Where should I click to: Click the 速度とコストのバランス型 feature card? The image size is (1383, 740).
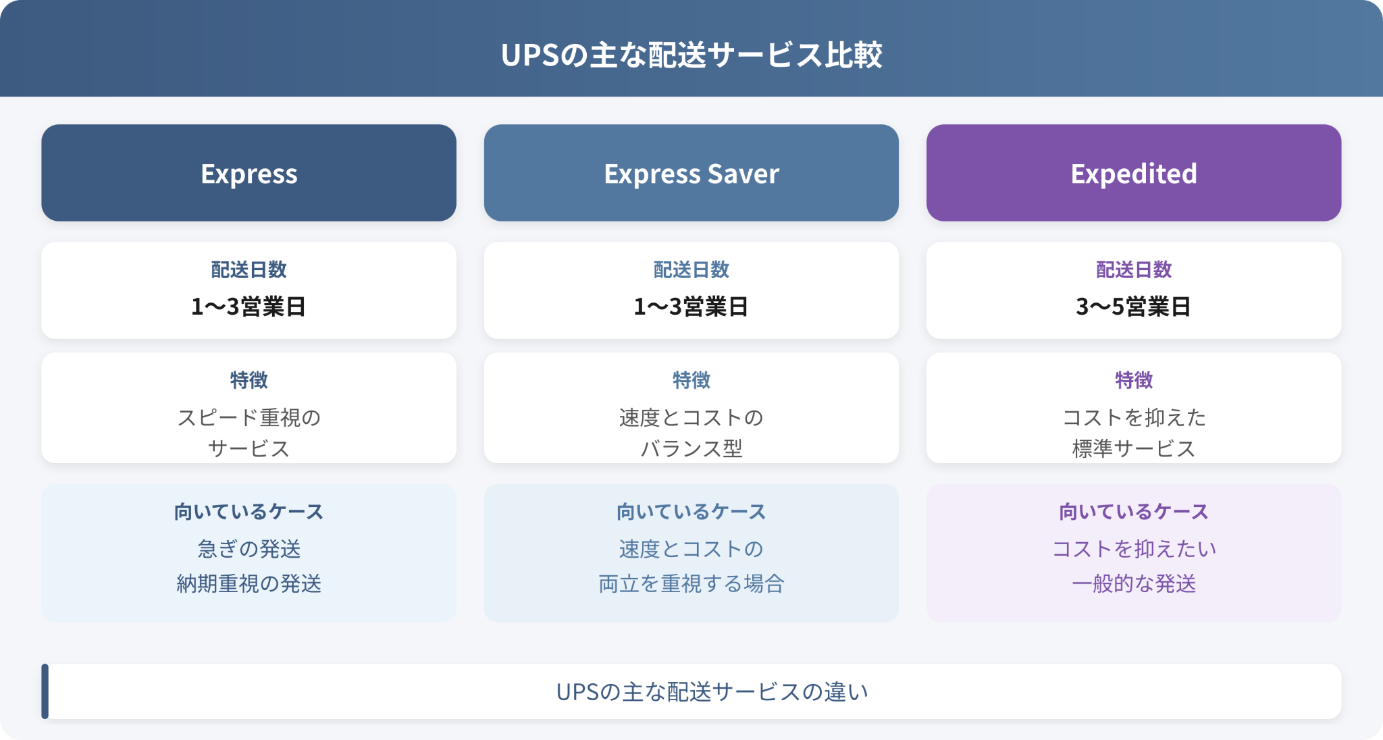691,408
